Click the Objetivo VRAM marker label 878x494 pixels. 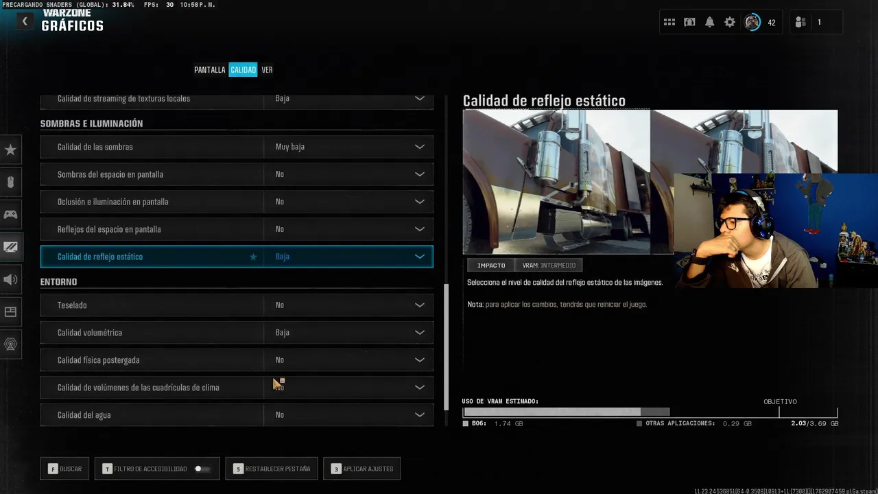point(781,401)
